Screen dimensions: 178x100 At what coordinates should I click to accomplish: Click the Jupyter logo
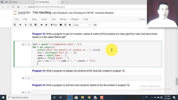[22, 12]
